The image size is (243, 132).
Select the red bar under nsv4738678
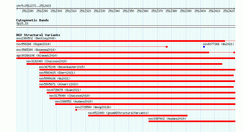(141, 93)
